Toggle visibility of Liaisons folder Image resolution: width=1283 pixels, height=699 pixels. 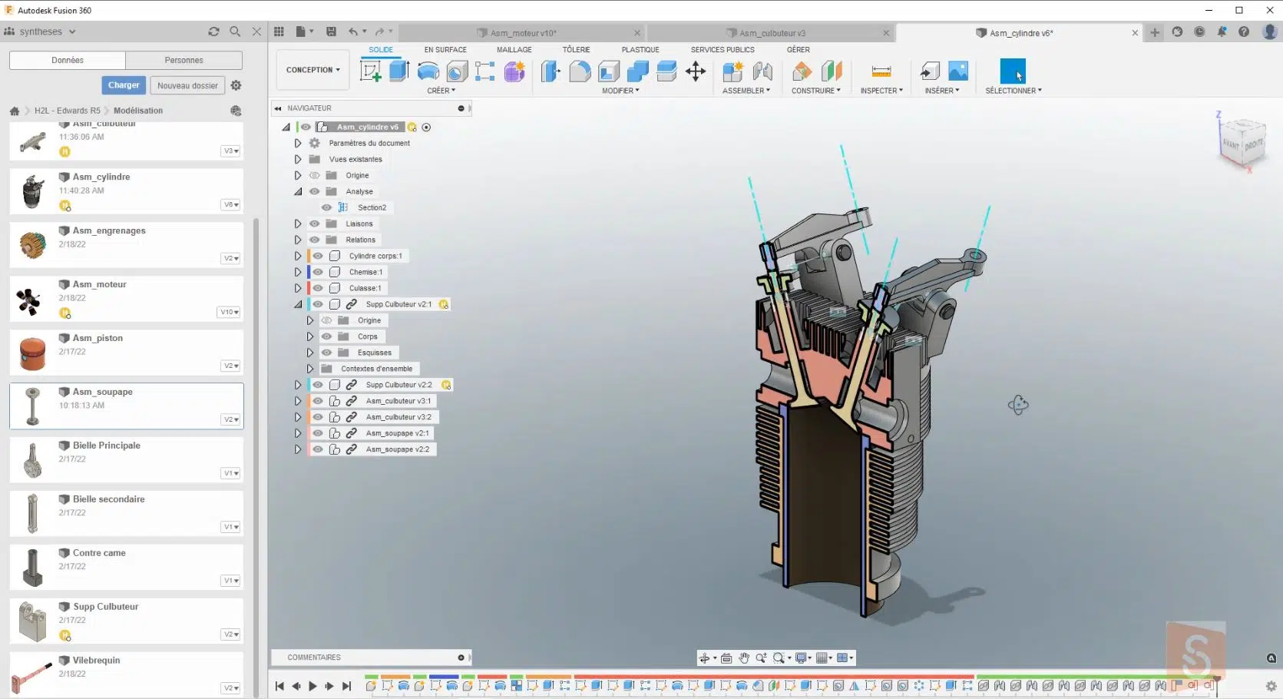coord(315,224)
